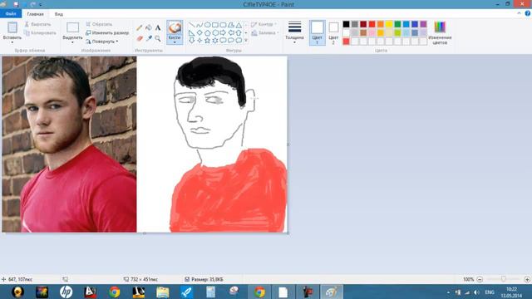Activate Color 1 (Цвет 1) selector
The image size is (532, 299).
click(318, 32)
